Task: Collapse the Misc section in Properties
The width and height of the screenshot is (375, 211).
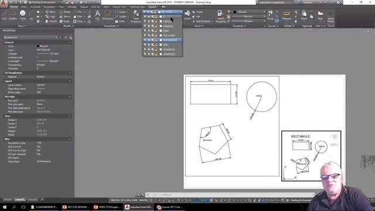Action: click(x=70, y=139)
